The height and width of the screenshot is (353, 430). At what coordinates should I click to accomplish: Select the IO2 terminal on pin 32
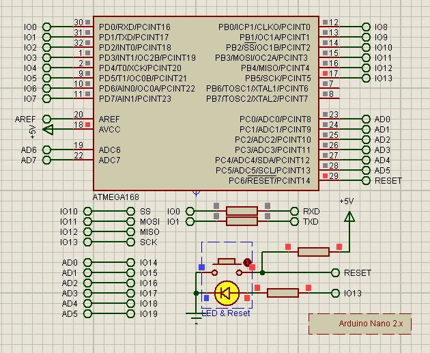(x=47, y=47)
